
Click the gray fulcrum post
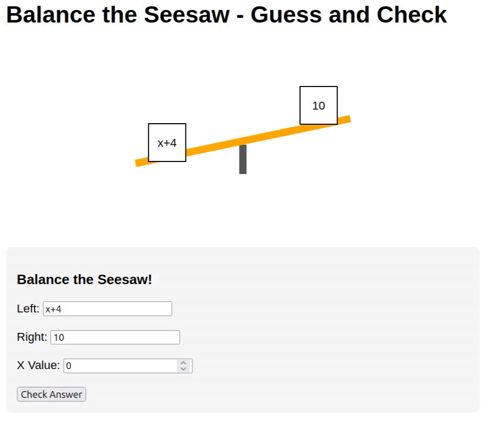click(x=243, y=161)
